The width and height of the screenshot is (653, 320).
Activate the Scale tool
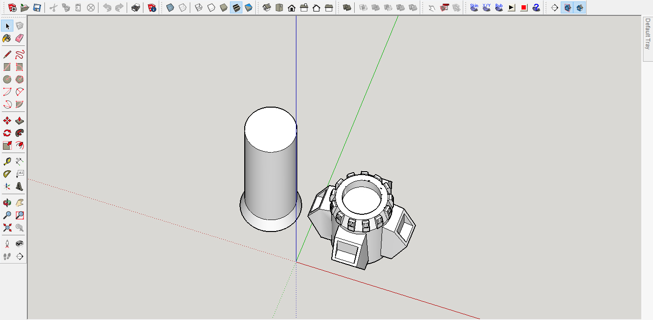[7, 145]
